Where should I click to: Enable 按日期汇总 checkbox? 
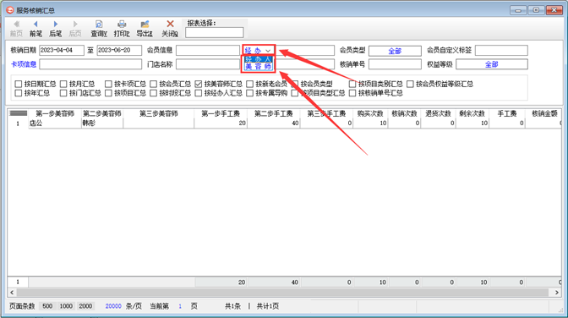pyautogui.click(x=19, y=84)
